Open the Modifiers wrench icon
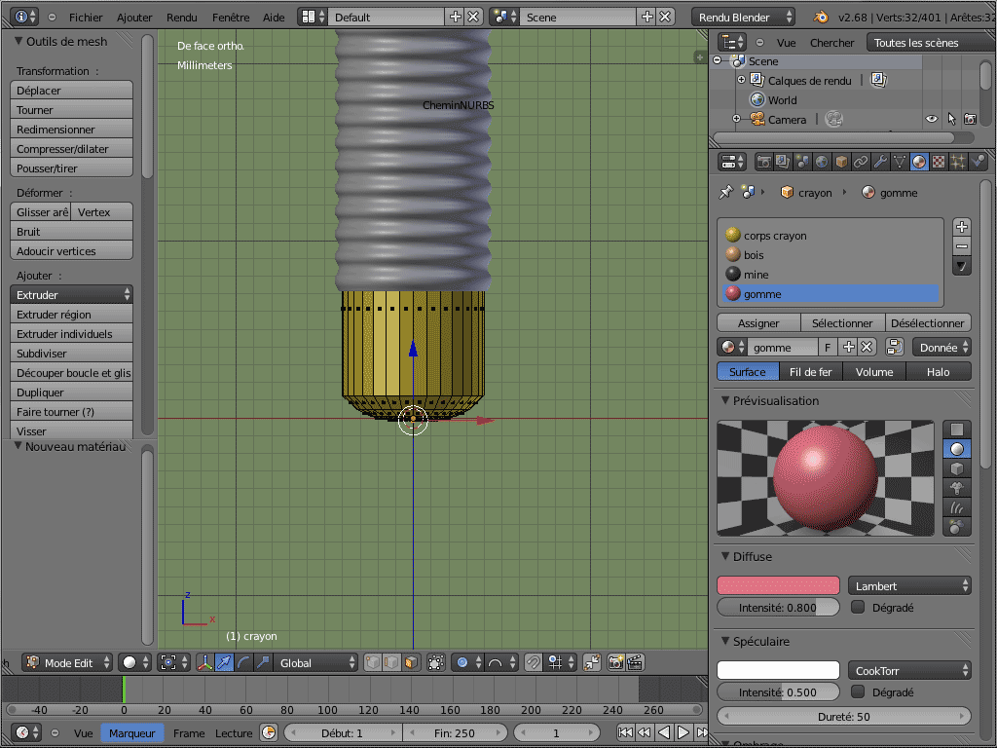Viewport: 997px width, 748px height. click(x=880, y=163)
